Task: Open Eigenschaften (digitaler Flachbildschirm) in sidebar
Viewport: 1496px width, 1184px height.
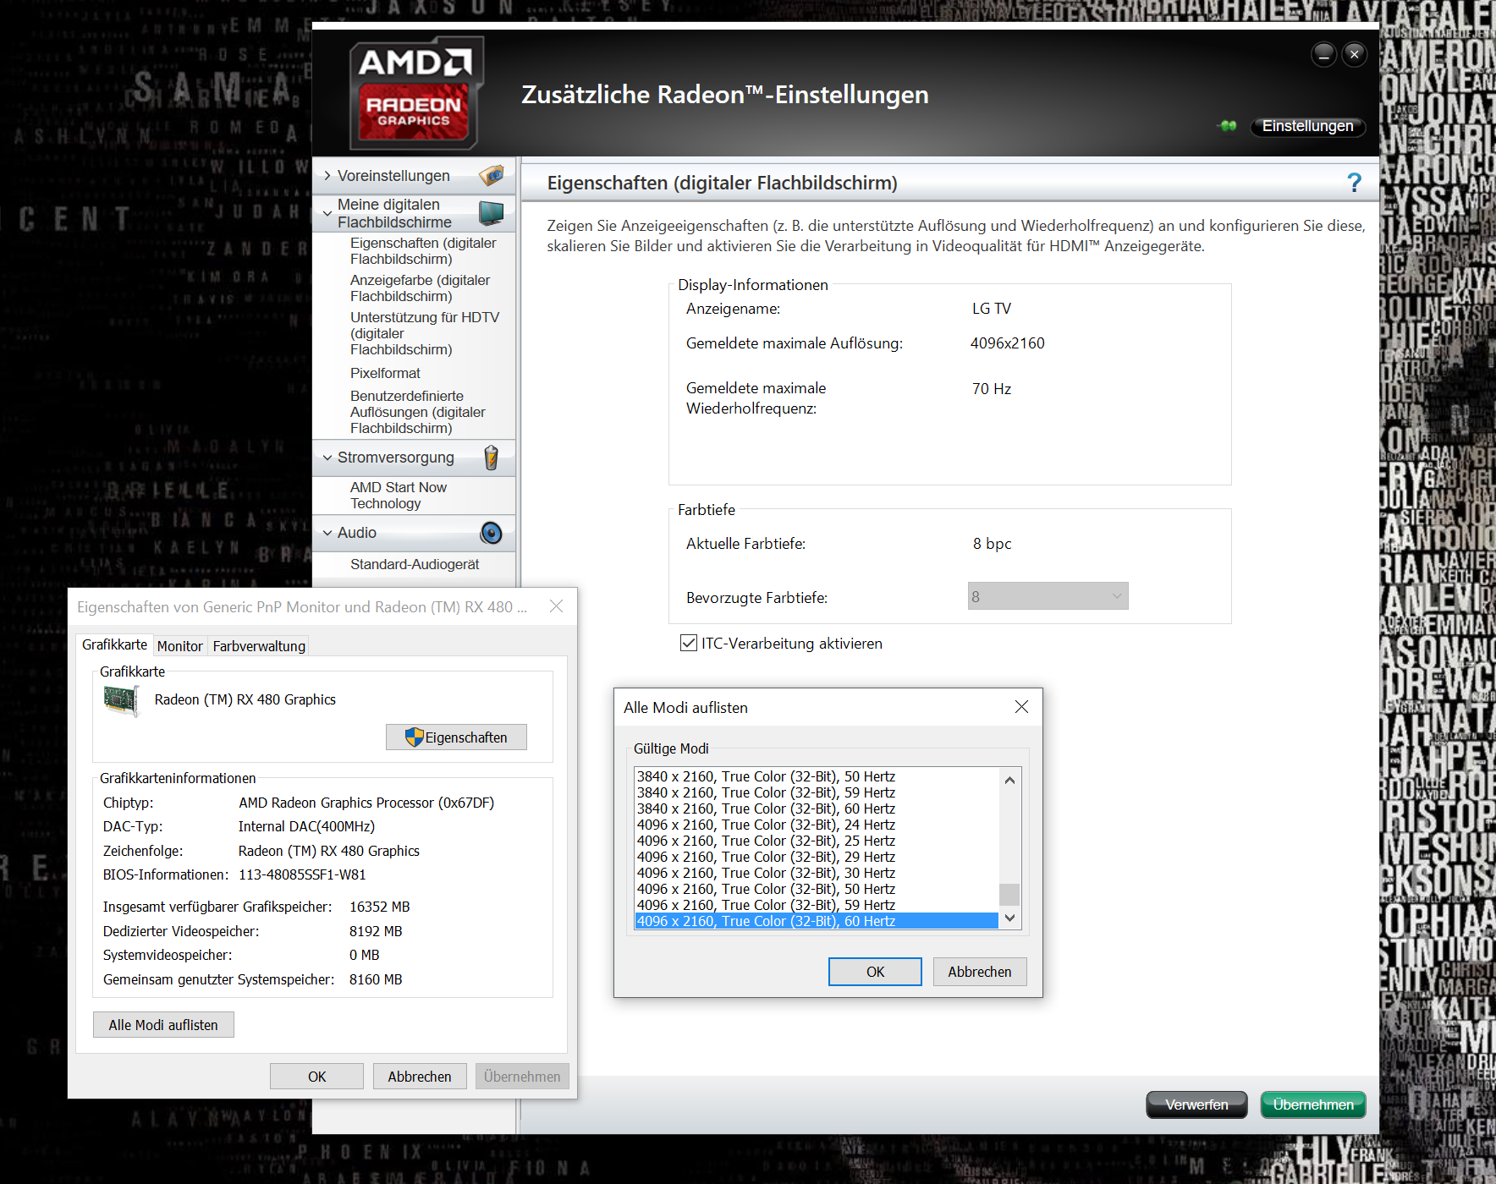Action: click(423, 251)
